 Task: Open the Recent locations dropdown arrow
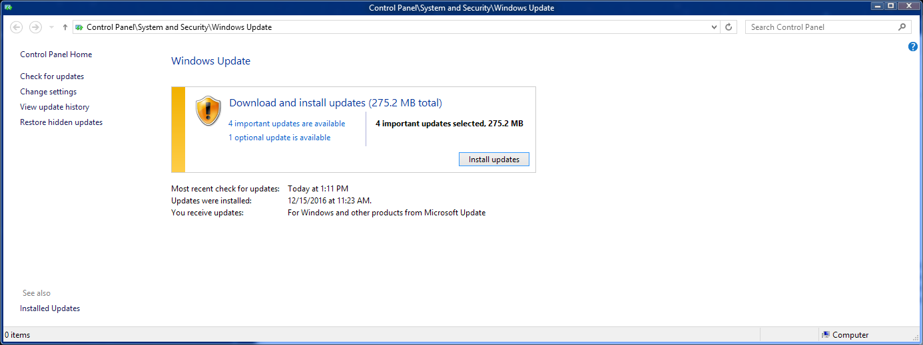pyautogui.click(x=51, y=27)
